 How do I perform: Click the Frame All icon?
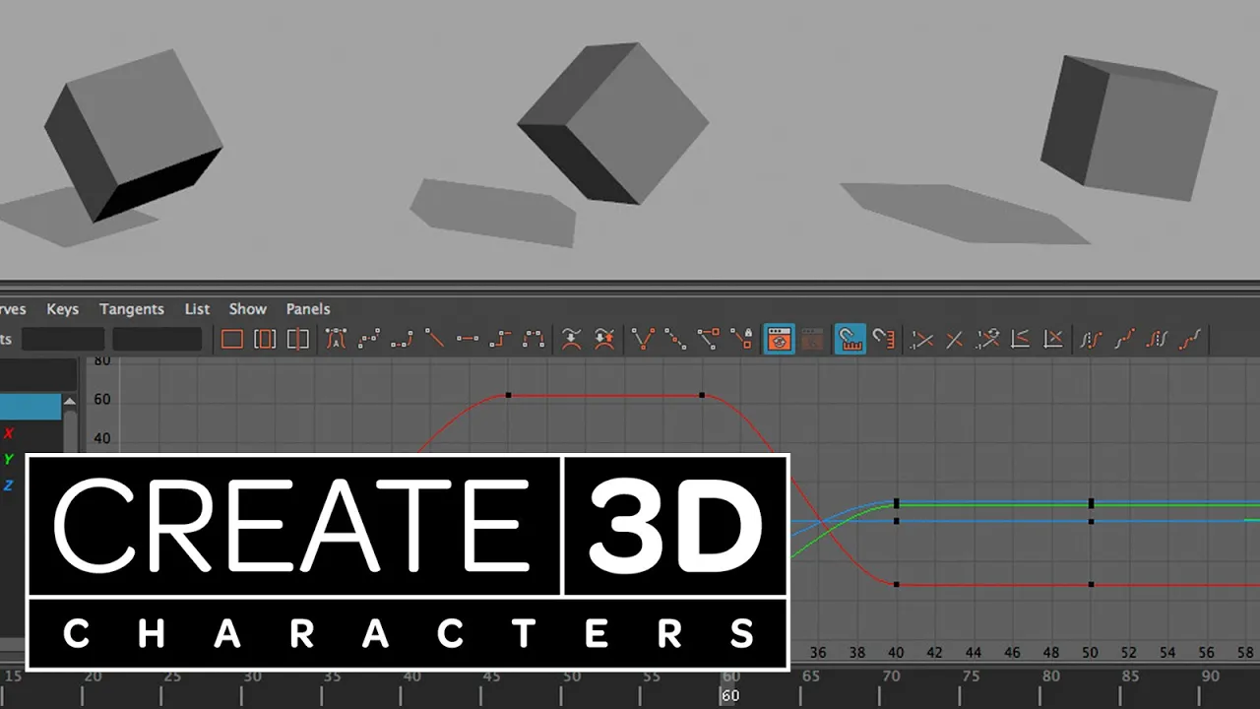(232, 340)
